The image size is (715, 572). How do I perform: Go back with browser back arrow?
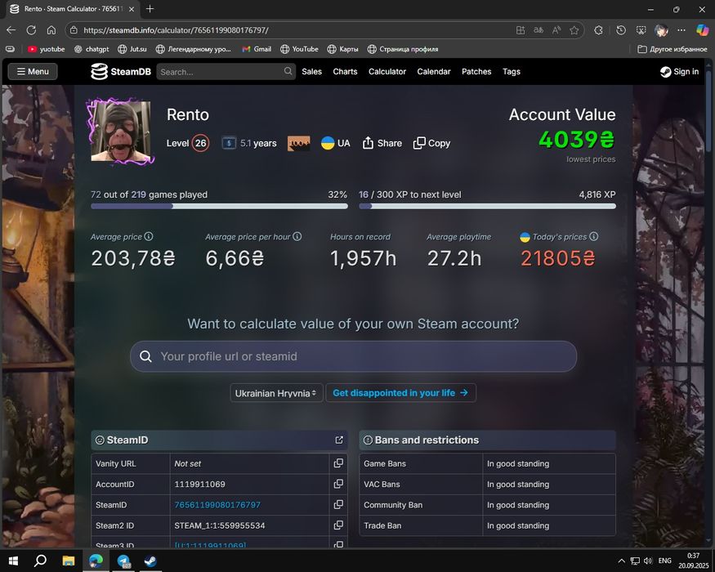pyautogui.click(x=11, y=30)
